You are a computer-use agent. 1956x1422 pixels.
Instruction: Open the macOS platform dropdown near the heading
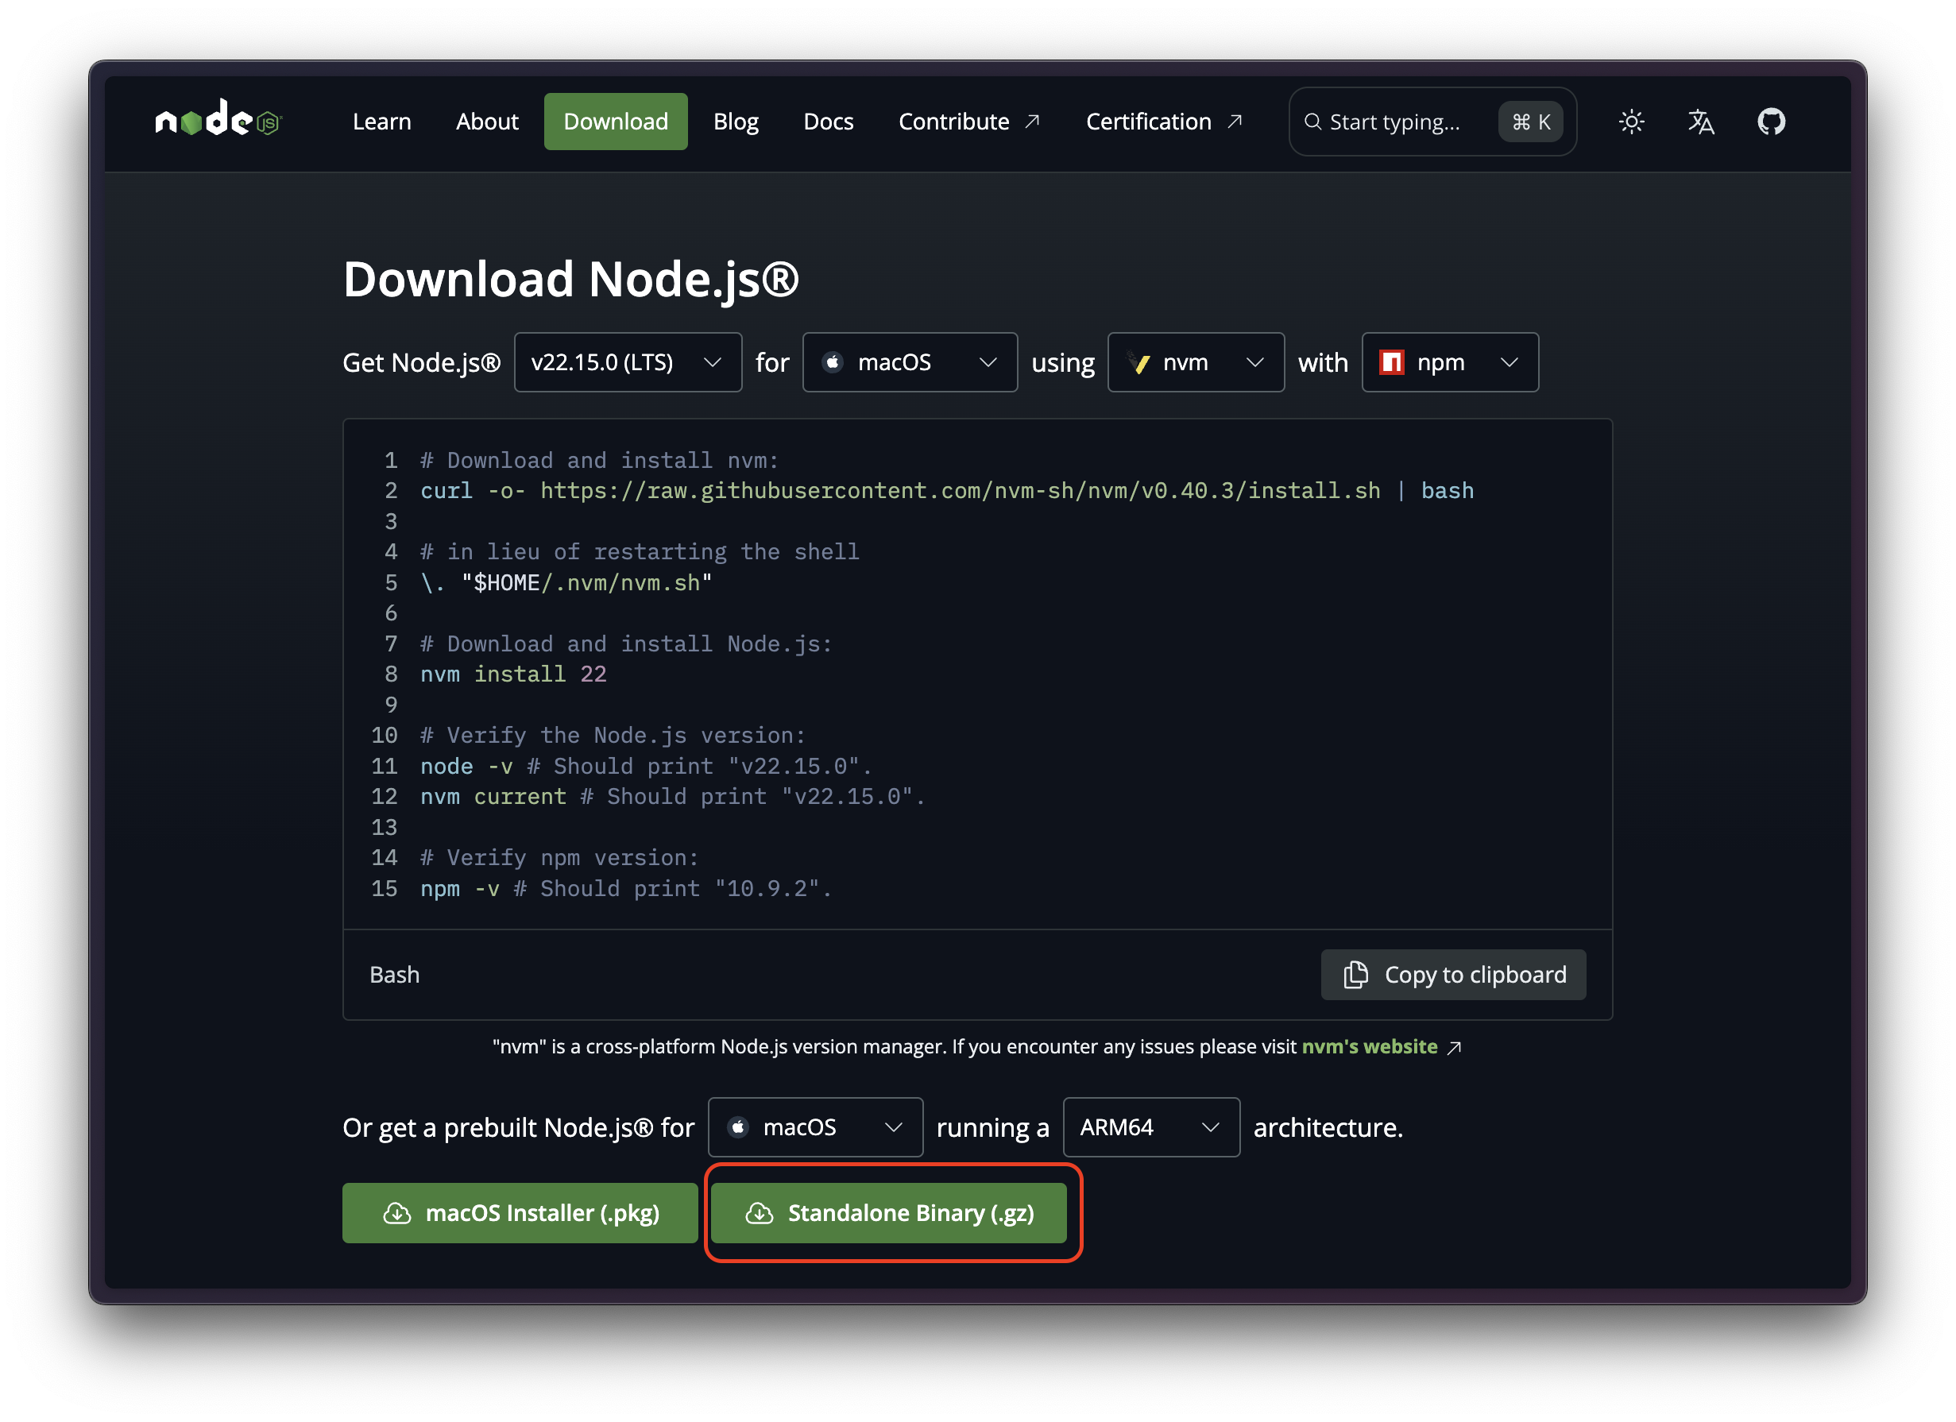click(909, 362)
